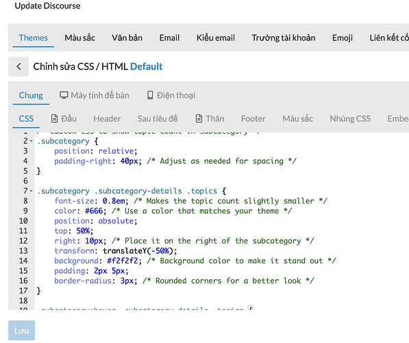Viewport: 409px width, 343px height.
Task: Click the desktop monitor icon
Action: point(64,95)
